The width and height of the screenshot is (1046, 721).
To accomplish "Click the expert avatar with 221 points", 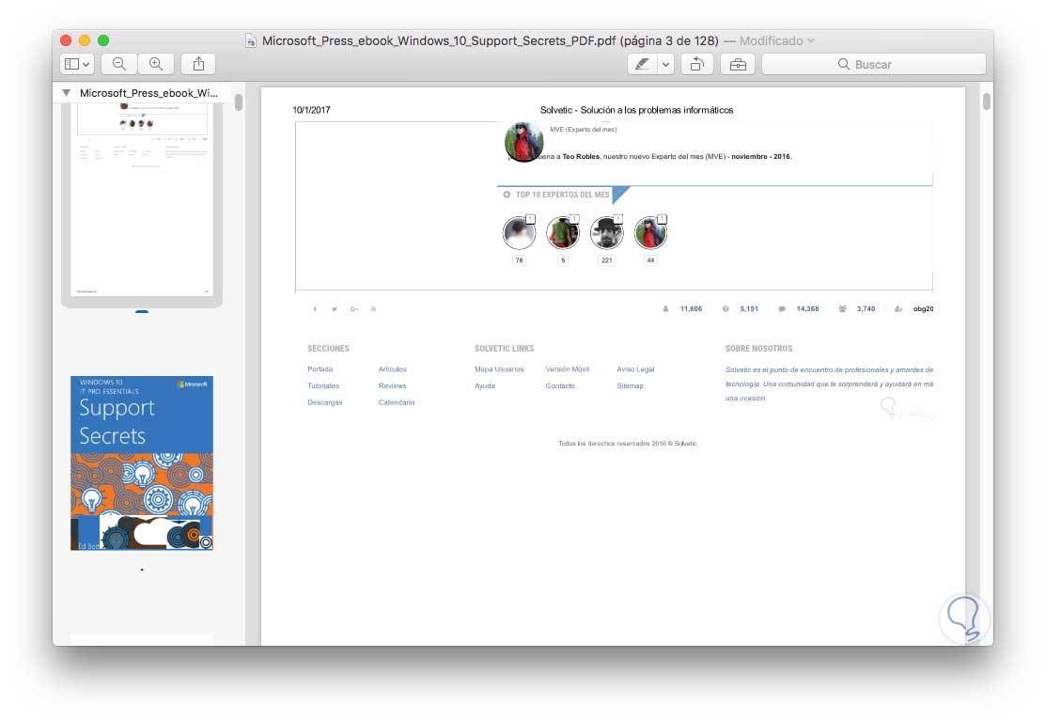I will pyautogui.click(x=606, y=233).
